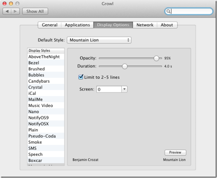Select the Bezel display style
This screenshot has height=178, width=217.
click(x=46, y=63)
